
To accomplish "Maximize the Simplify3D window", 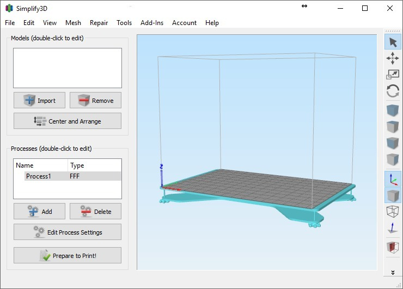I will pyautogui.click(x=365, y=8).
